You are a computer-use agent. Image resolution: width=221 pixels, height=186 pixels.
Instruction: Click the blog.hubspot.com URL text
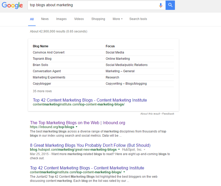tap(73, 150)
